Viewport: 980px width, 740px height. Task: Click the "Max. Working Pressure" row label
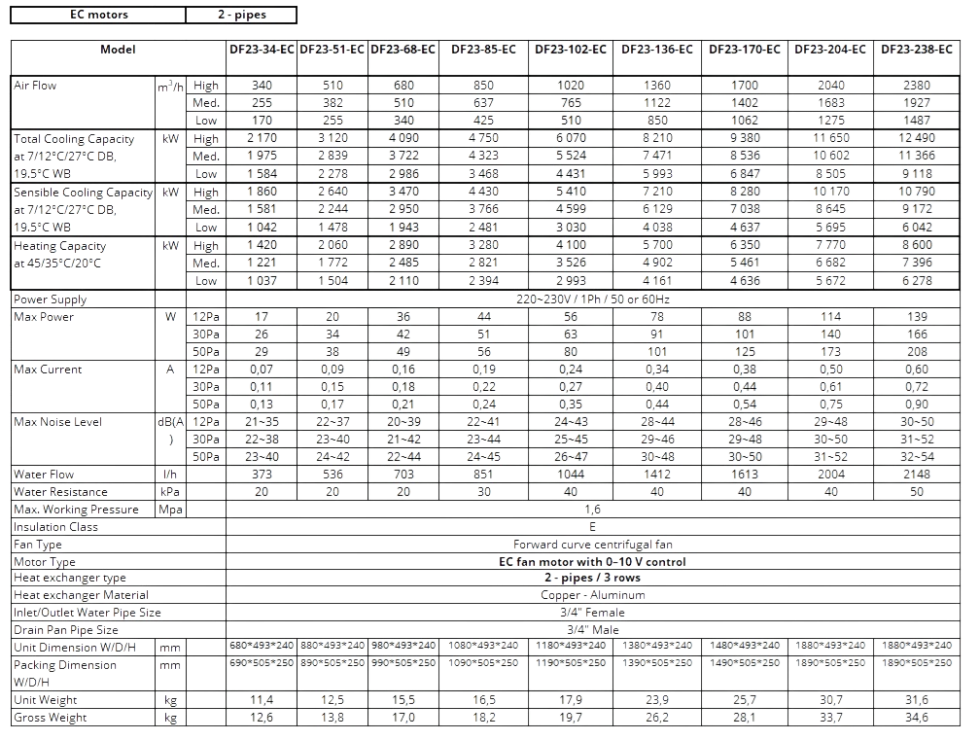click(x=77, y=510)
